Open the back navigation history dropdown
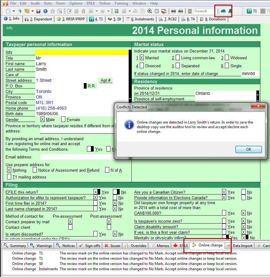Image resolution: width=270 pixels, height=277 pixels. 96,11
